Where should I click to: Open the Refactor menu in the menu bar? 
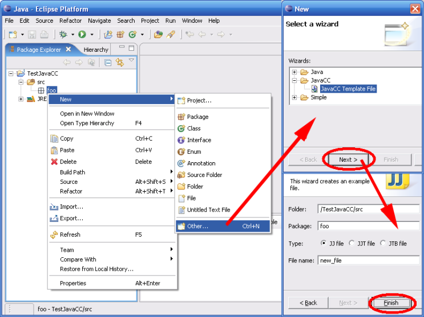click(70, 21)
